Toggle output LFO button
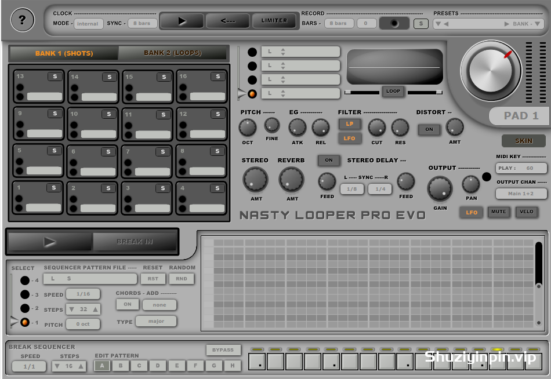551x379 pixels. click(x=472, y=213)
